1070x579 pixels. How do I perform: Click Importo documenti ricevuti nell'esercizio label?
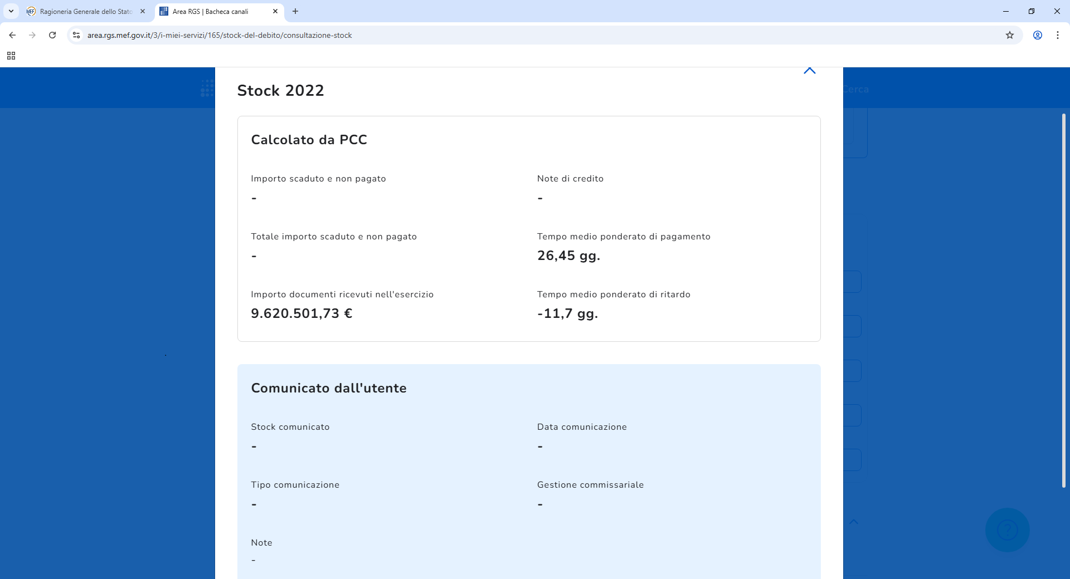(x=342, y=295)
